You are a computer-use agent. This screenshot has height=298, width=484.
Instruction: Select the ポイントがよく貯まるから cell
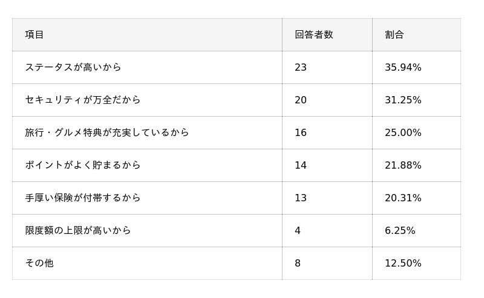tap(83, 165)
